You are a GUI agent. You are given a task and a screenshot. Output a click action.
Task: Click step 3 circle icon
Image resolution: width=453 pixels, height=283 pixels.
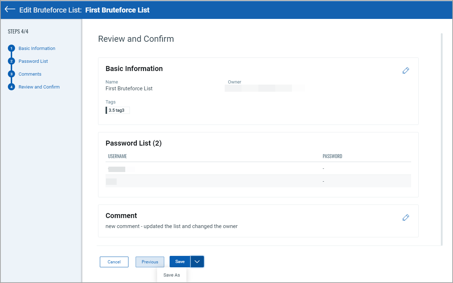pyautogui.click(x=11, y=74)
